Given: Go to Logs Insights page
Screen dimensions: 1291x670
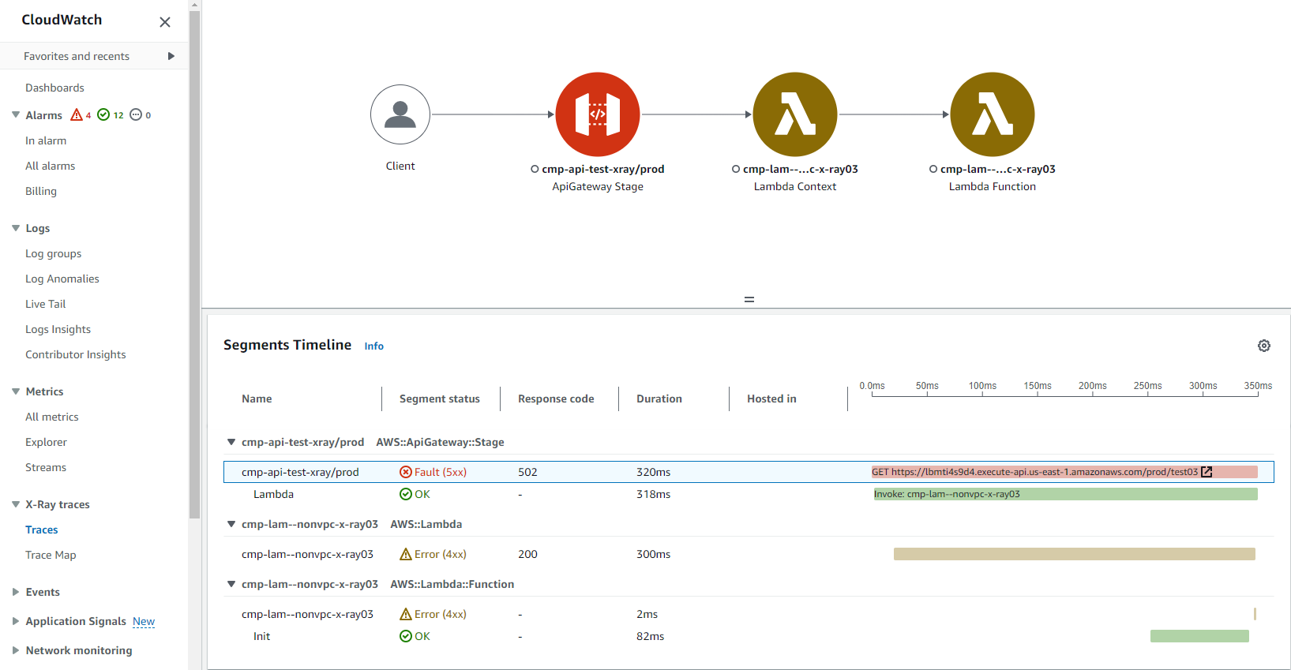Looking at the screenshot, I should [58, 329].
